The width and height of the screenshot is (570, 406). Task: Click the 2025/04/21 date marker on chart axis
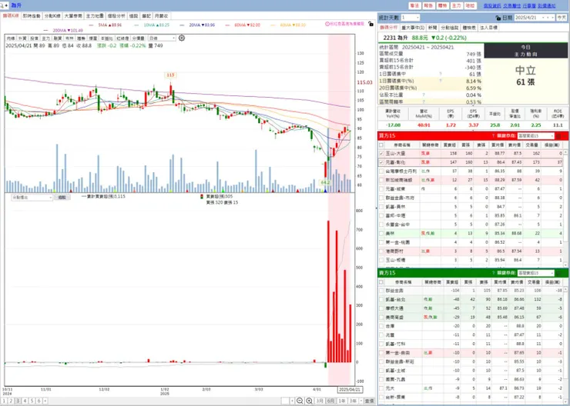[x=349, y=389]
